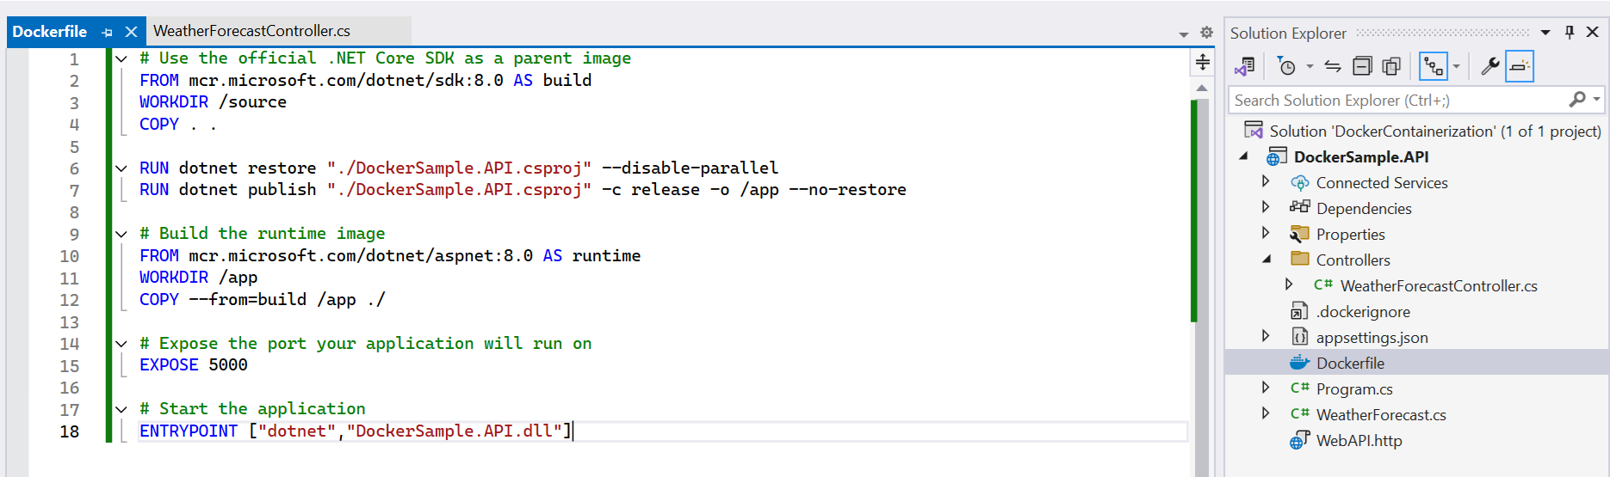Click the Collapse All icon in Solution Explorer
This screenshot has height=477, width=1610.
(x=1362, y=66)
